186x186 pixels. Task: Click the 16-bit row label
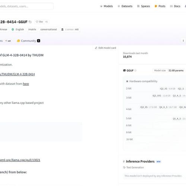click(129, 139)
